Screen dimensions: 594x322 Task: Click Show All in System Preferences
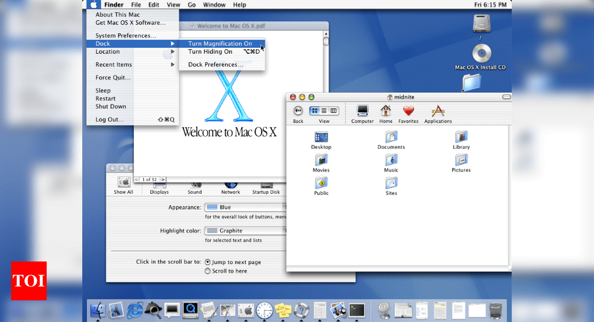(123, 186)
